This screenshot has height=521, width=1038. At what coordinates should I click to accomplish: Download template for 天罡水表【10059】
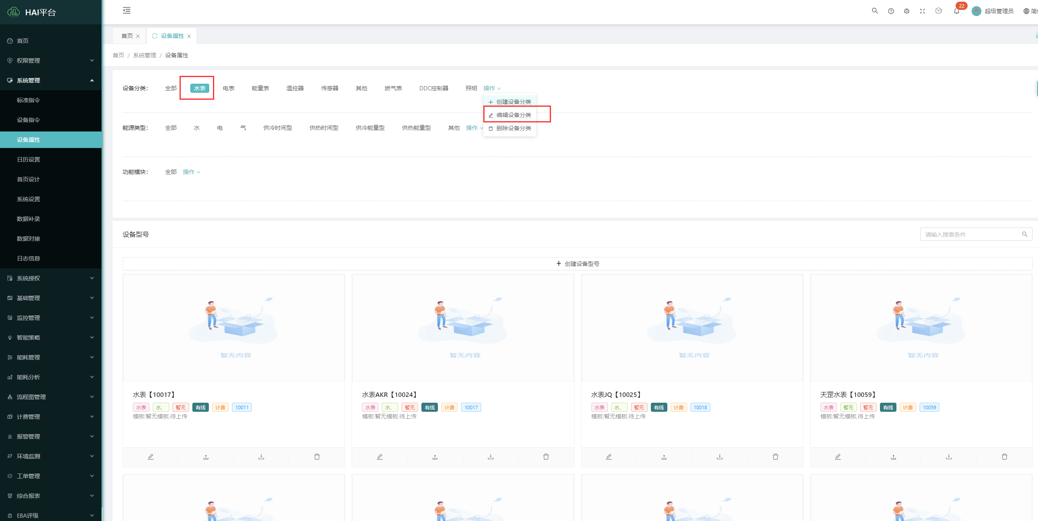tap(949, 457)
